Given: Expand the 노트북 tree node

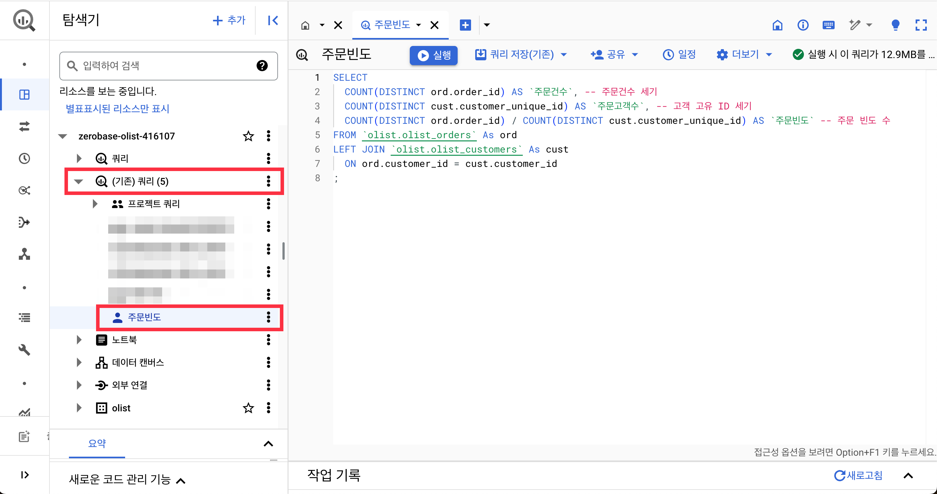Looking at the screenshot, I should [x=79, y=340].
